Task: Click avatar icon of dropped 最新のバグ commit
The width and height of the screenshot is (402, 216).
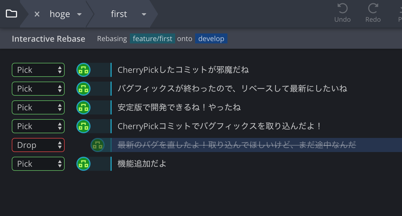Action: (98, 145)
